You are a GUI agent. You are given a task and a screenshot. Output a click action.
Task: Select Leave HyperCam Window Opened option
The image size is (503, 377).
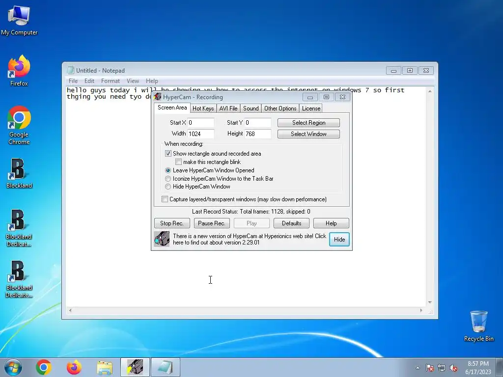point(168,170)
